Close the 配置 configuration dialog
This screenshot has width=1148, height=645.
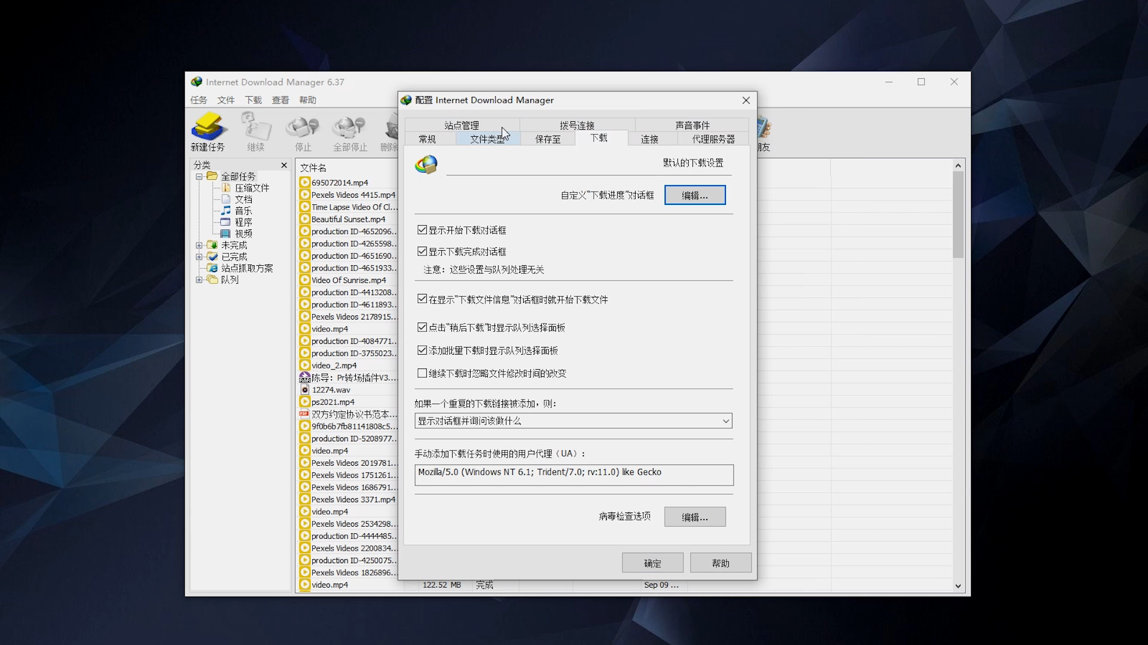click(746, 100)
